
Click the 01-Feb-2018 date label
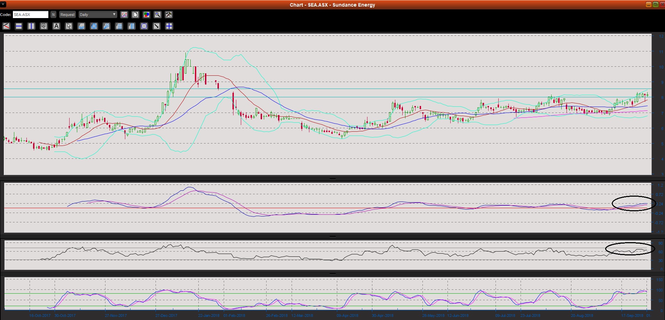pyautogui.click(x=234, y=315)
